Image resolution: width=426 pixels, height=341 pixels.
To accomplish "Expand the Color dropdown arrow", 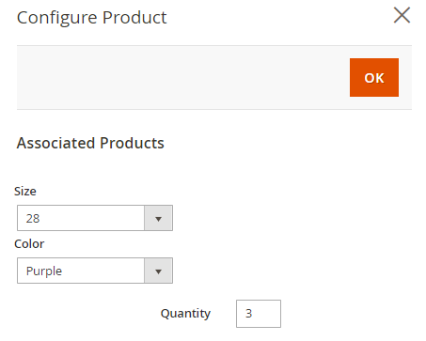I will [158, 271].
